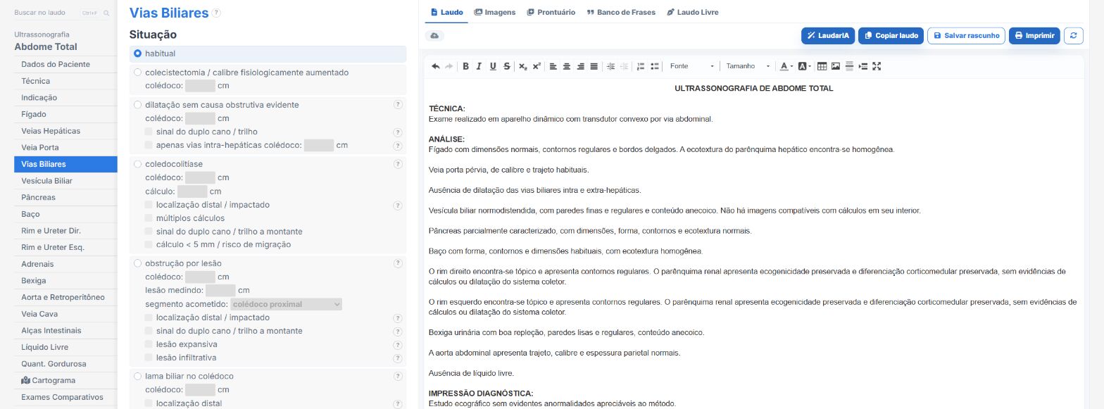
Task: Open the Fígado section in the sidebar
Action: click(x=65, y=114)
